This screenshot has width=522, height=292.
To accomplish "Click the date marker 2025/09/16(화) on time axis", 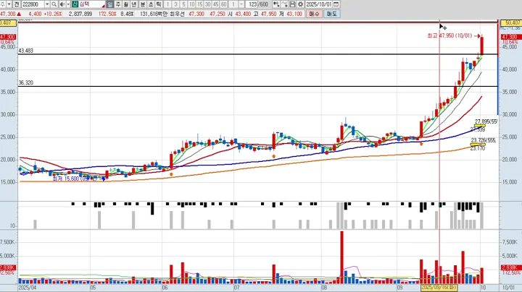I will click(x=439, y=288).
